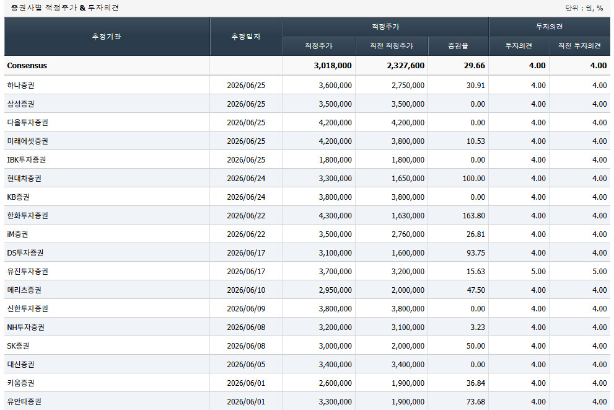Screen dimensions: 614x410
Task: Click NH투자증권 previous price 3,100,000
Action: click(x=408, y=328)
